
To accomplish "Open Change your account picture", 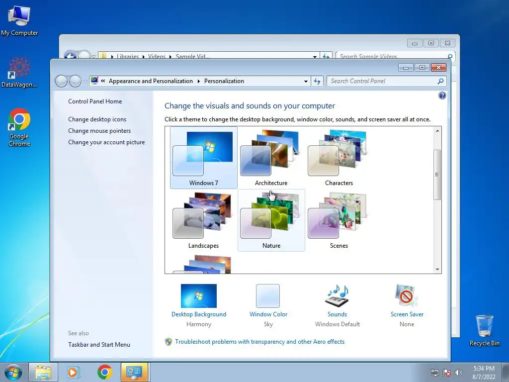I will 106,142.
